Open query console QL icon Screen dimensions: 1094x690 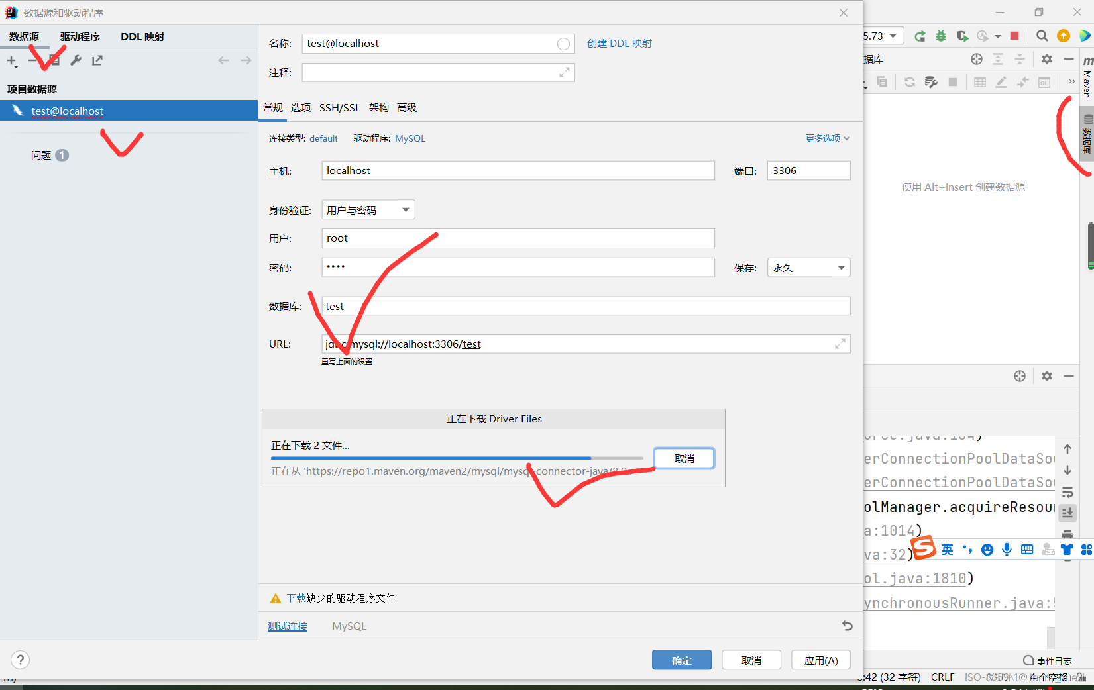[1044, 82]
